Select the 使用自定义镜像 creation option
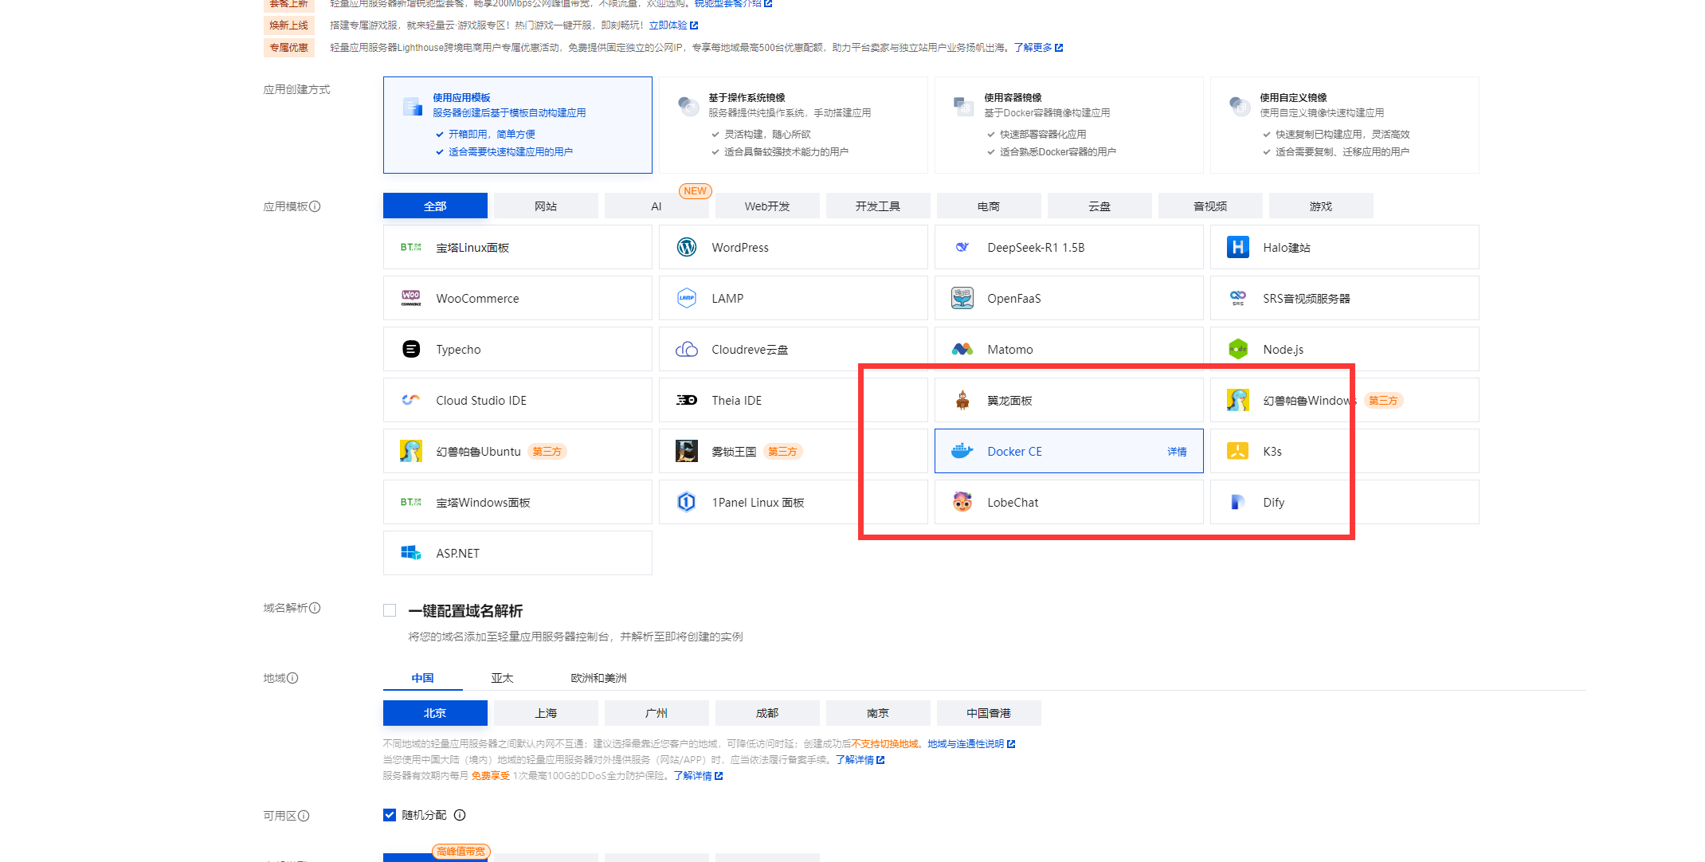The width and height of the screenshot is (1705, 862). [1345, 125]
